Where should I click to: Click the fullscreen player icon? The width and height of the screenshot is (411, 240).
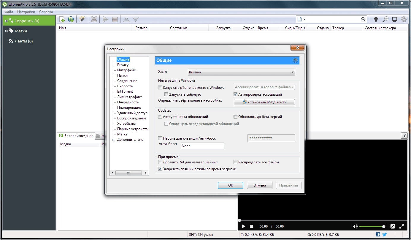[402, 226]
